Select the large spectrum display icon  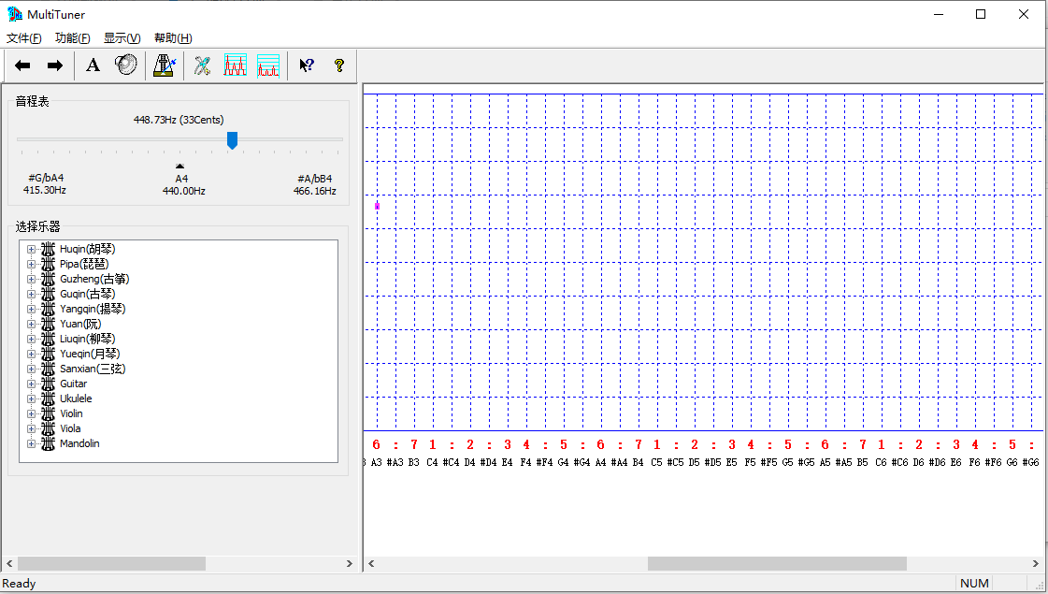point(235,65)
